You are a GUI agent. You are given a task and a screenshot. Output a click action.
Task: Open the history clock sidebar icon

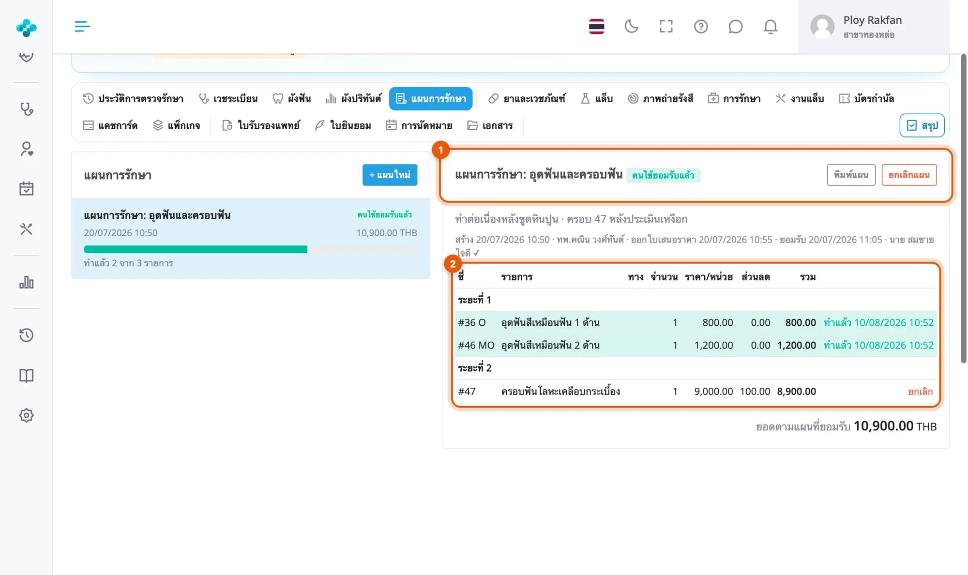(26, 335)
